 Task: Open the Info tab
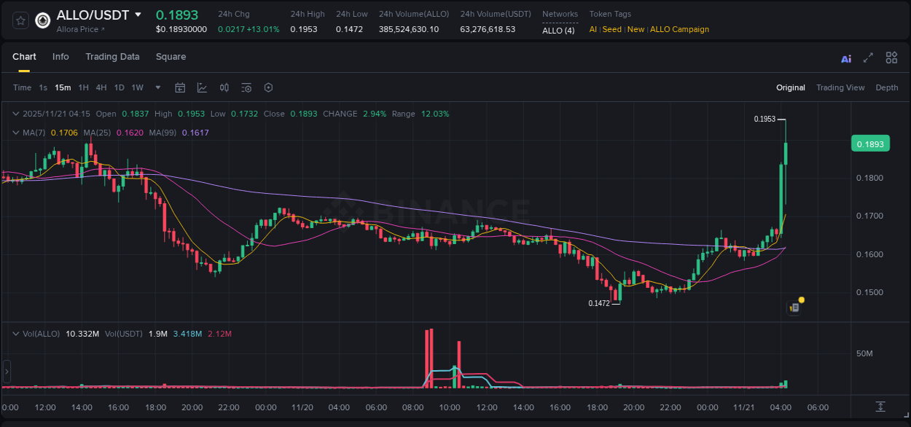(60, 56)
